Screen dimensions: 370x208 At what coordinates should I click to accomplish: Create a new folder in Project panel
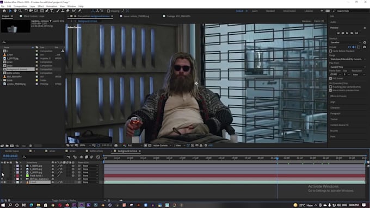click(7, 146)
